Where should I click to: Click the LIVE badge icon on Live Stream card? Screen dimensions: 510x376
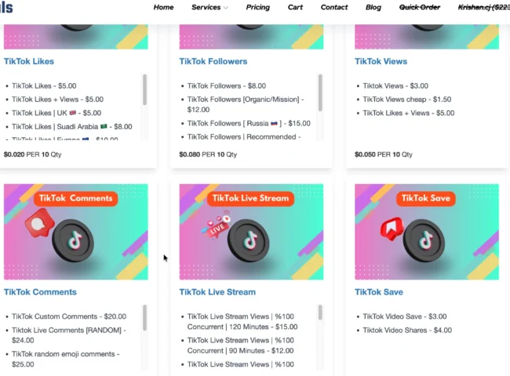point(217,226)
